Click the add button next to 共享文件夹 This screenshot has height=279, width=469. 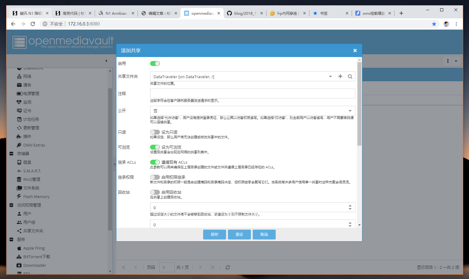coord(340,76)
